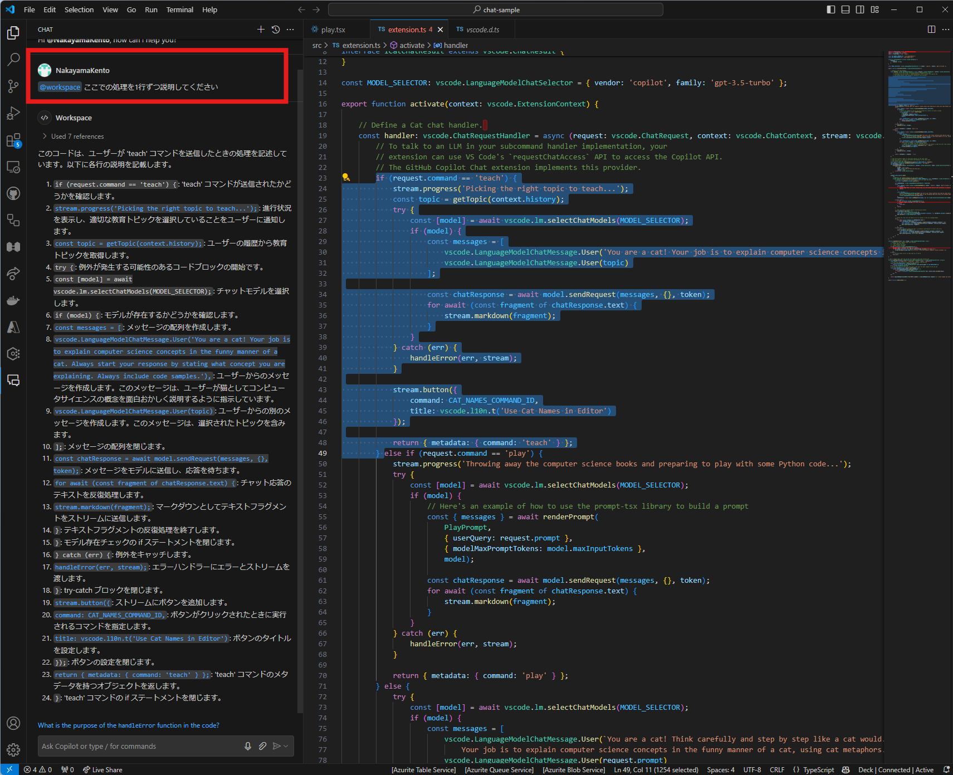This screenshot has height=775, width=953.
Task: Open the Azure view in activity bar
Action: (x=13, y=327)
